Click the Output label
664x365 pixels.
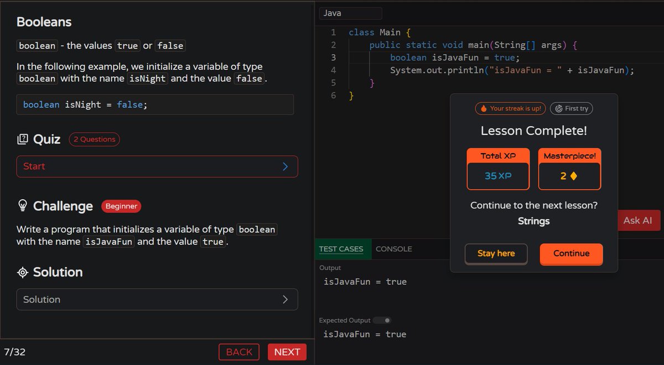330,268
